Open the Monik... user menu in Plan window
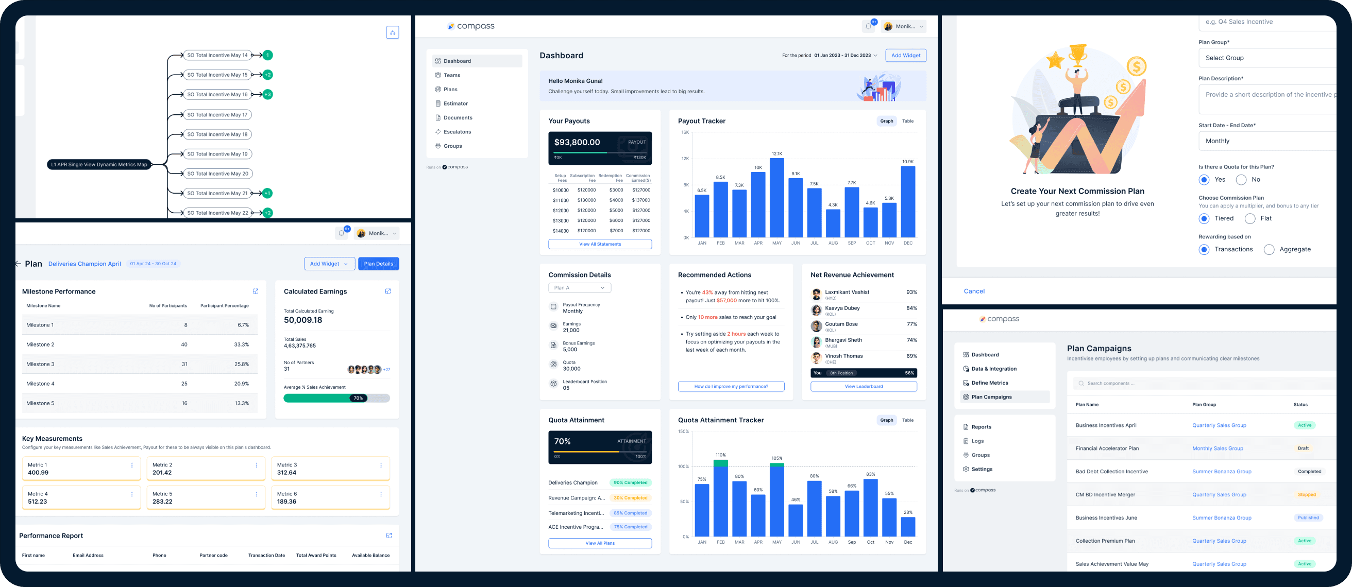 [377, 233]
